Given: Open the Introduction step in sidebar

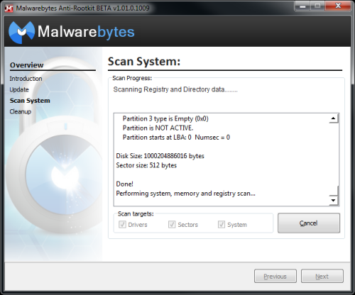Looking at the screenshot, I should point(26,79).
